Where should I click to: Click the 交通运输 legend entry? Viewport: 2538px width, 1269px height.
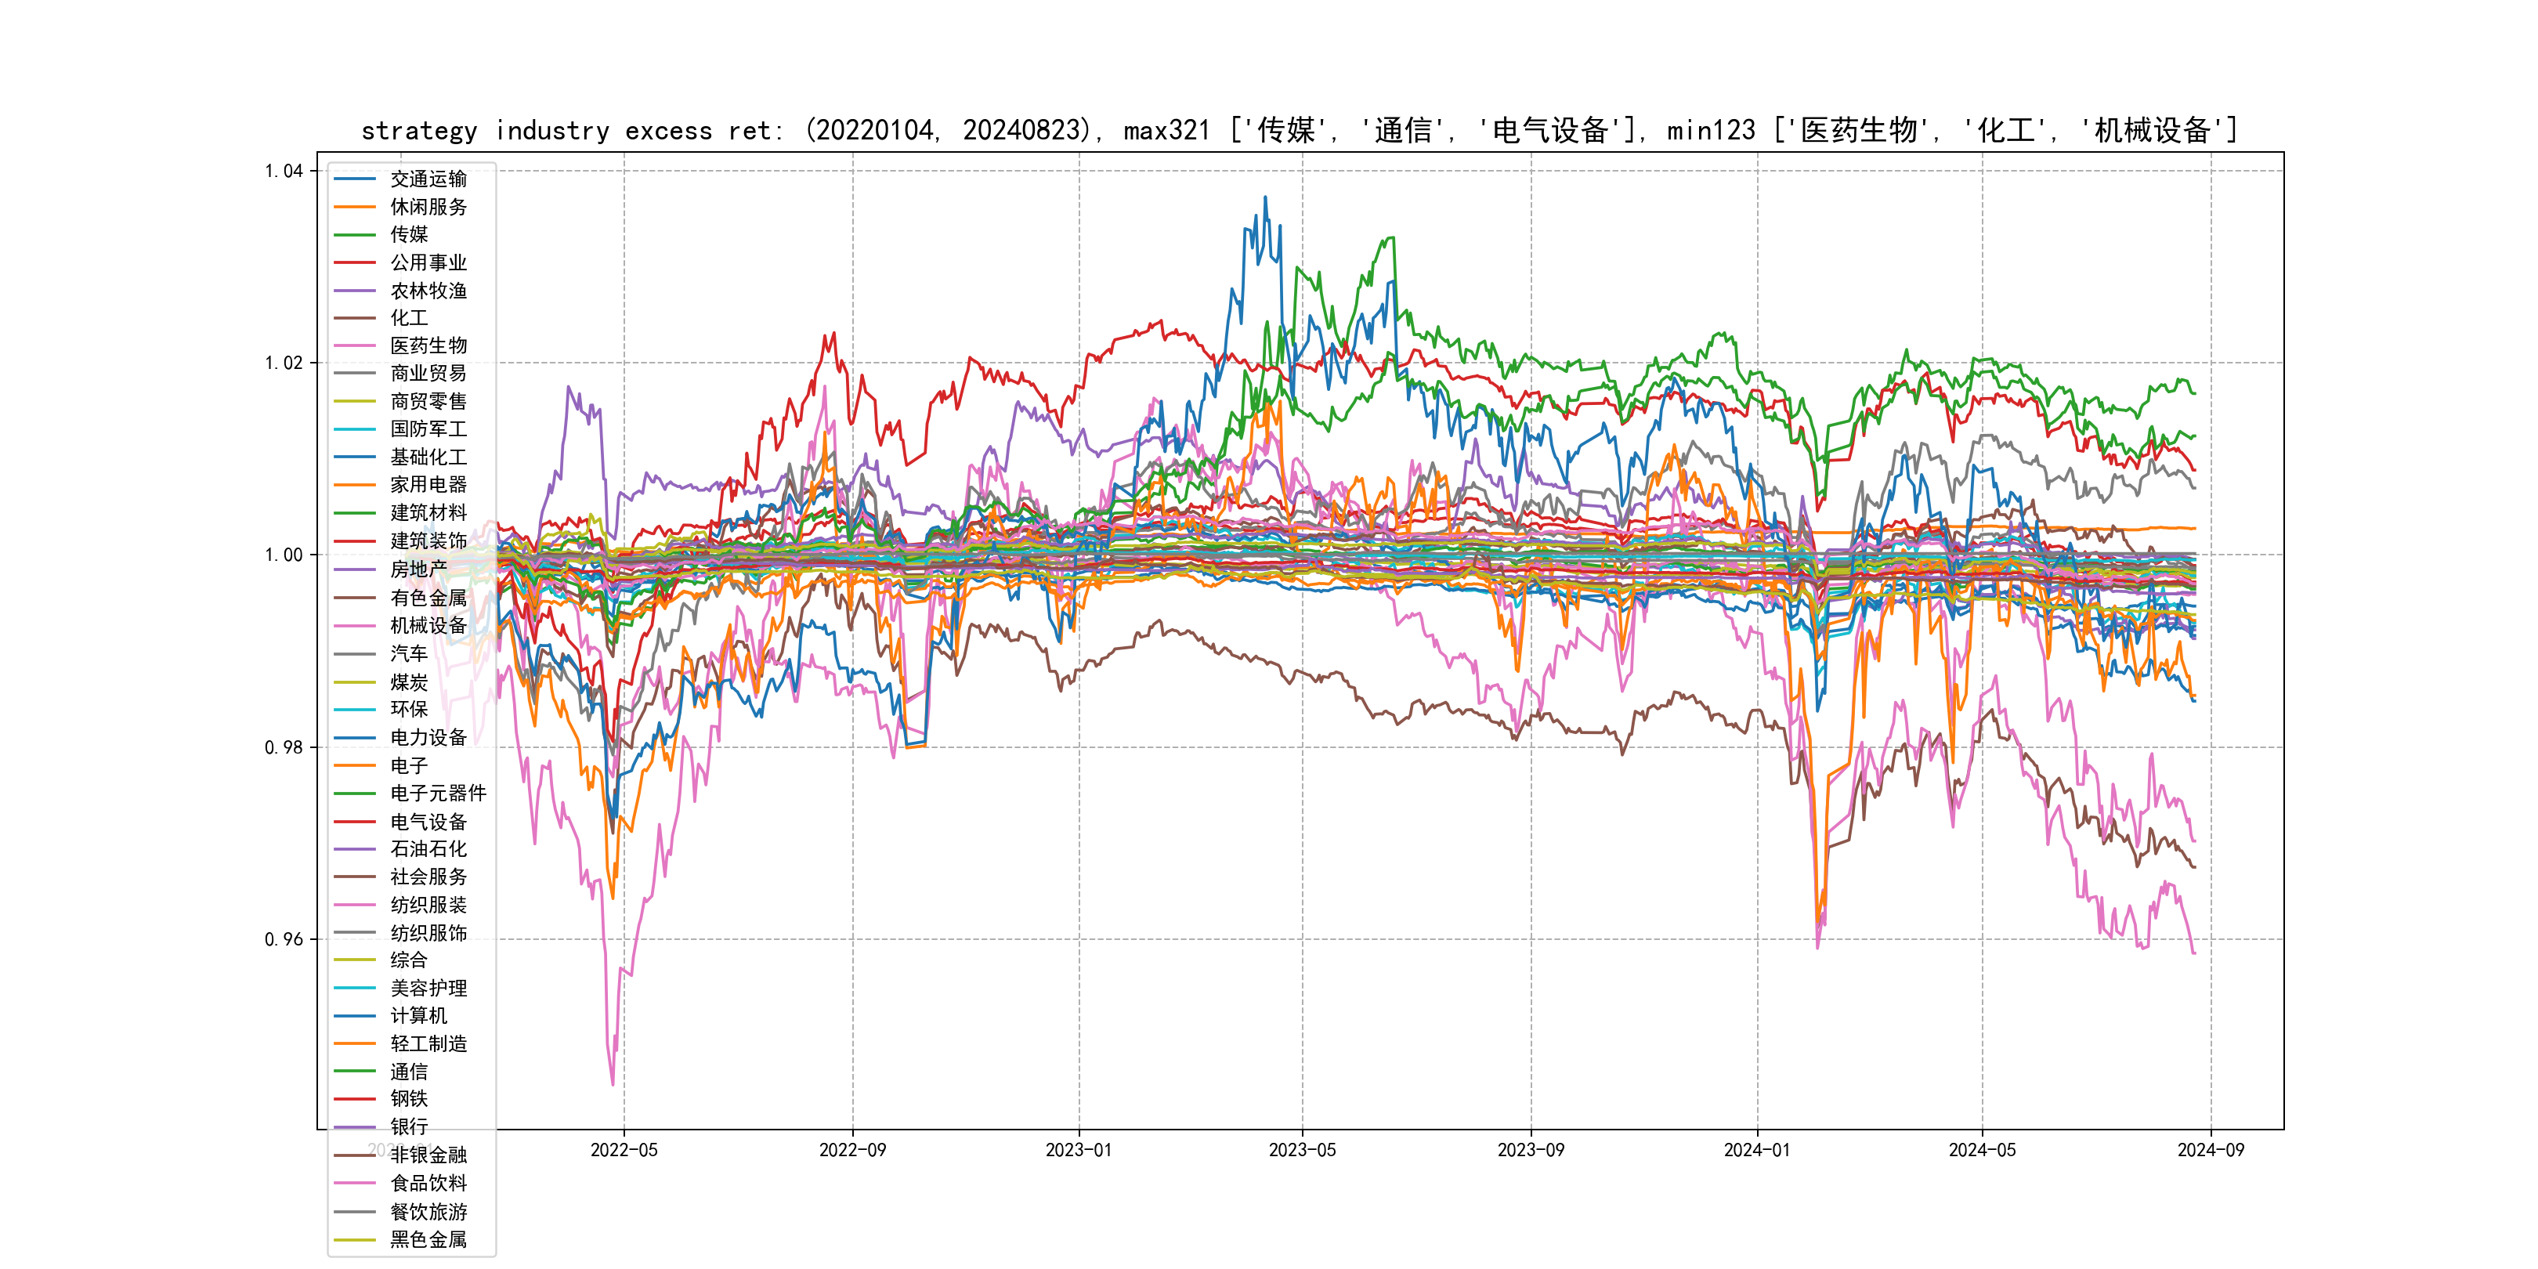point(428,179)
